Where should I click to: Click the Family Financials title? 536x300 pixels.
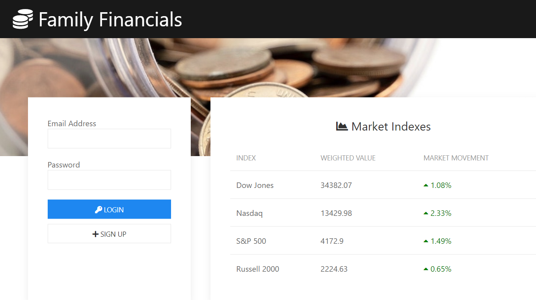click(x=110, y=19)
